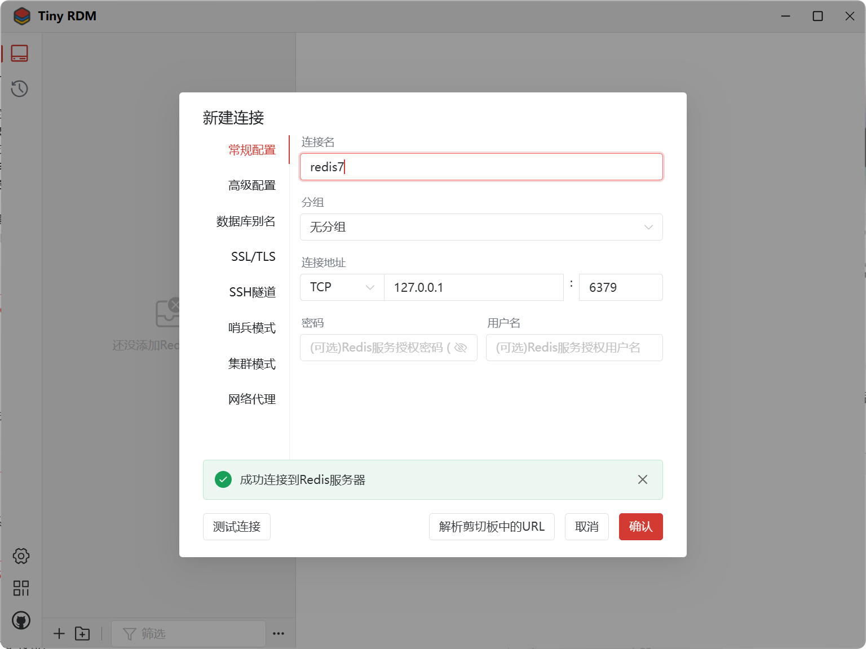The height and width of the screenshot is (649, 866).
Task: Open the command history clock icon
Action: pyautogui.click(x=20, y=88)
